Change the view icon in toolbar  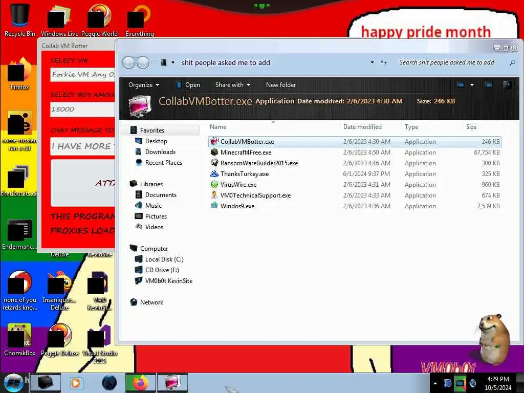point(461,85)
